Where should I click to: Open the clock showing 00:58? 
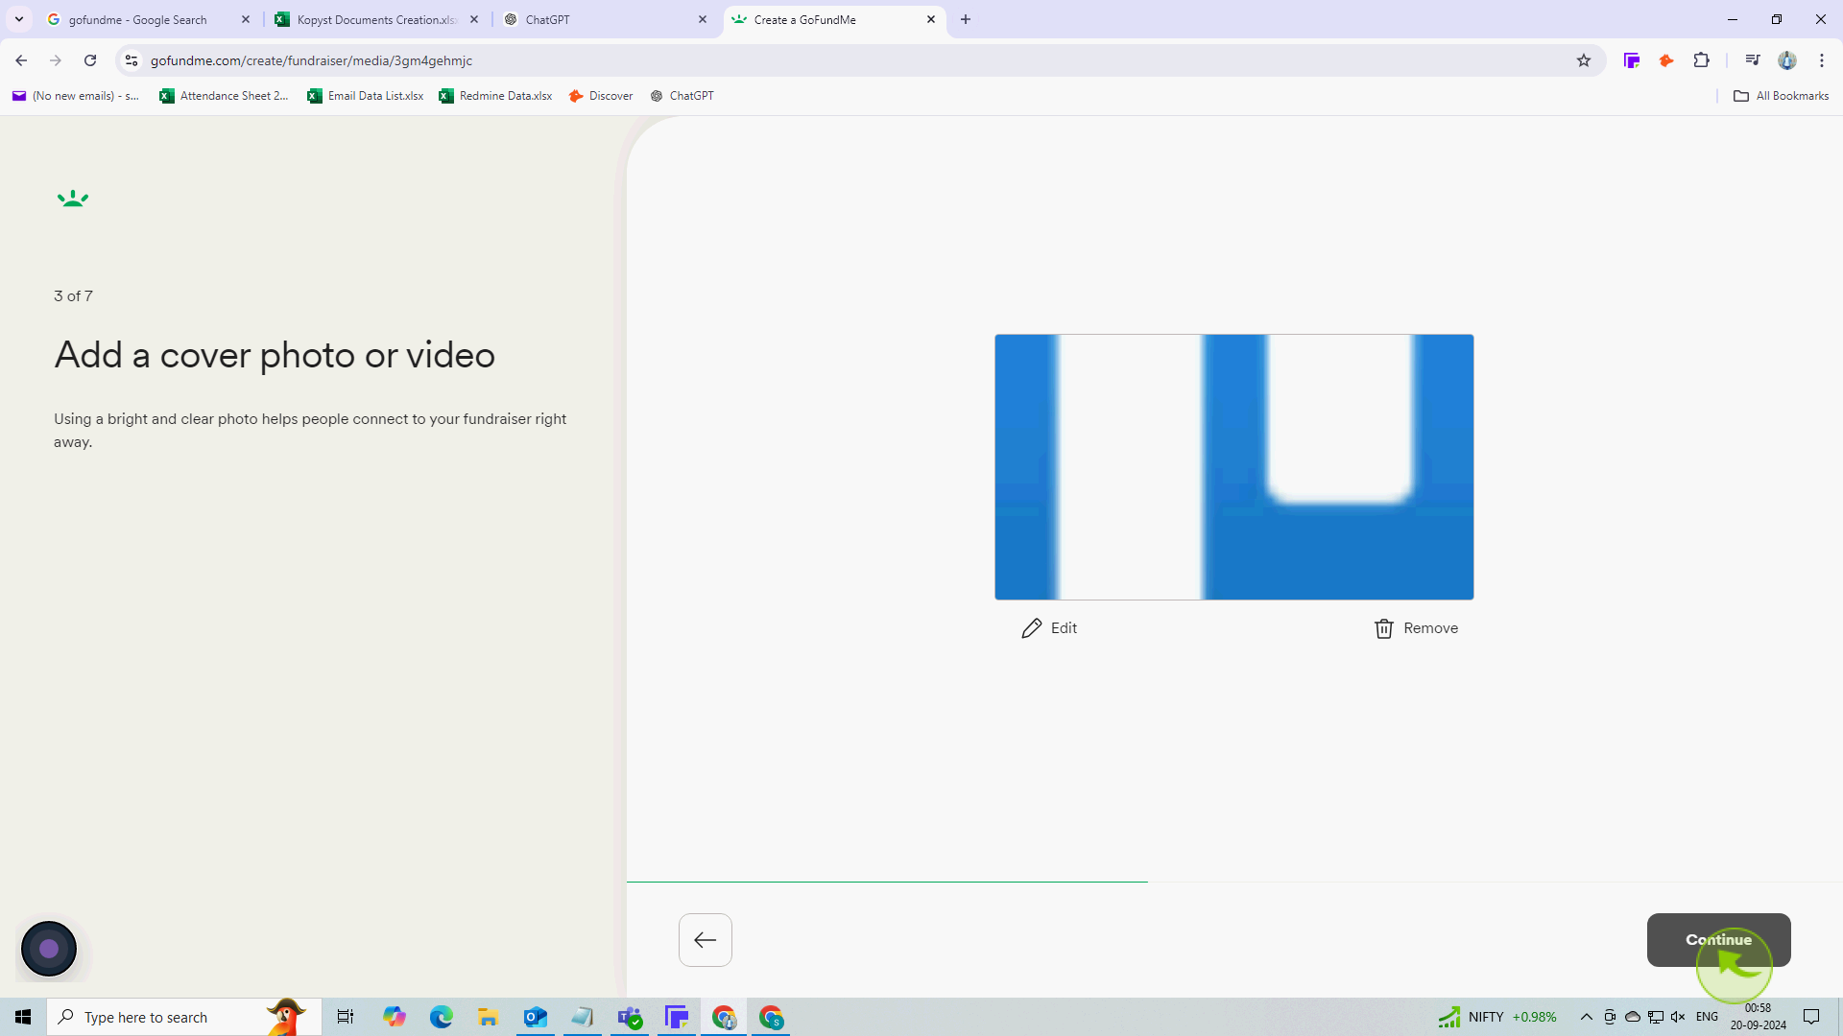(1758, 1017)
